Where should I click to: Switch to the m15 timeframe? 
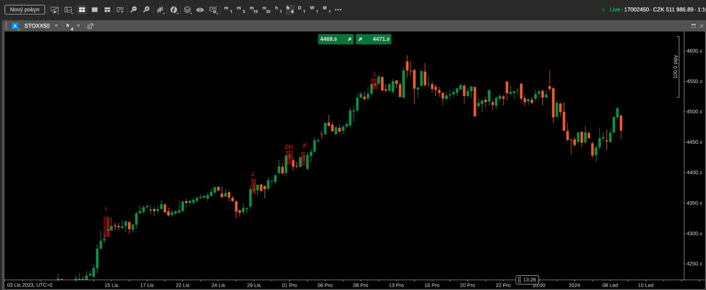[x=253, y=10]
